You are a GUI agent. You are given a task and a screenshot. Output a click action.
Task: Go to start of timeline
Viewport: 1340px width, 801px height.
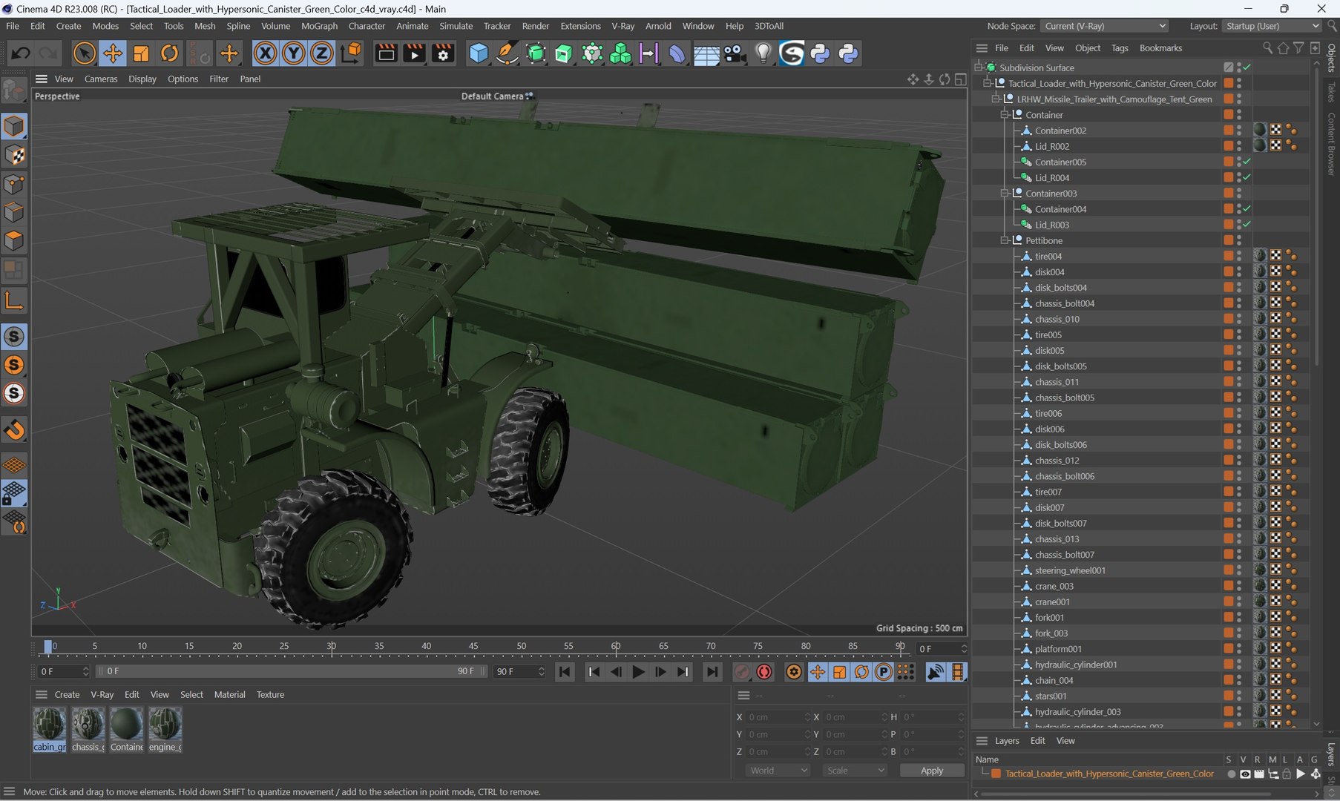[565, 672]
